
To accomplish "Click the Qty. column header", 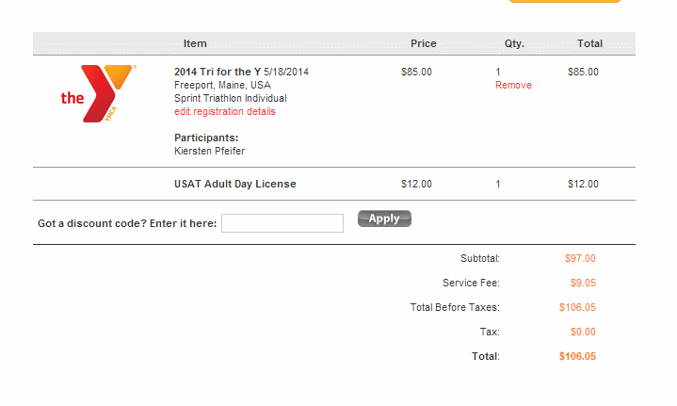I will tap(514, 43).
